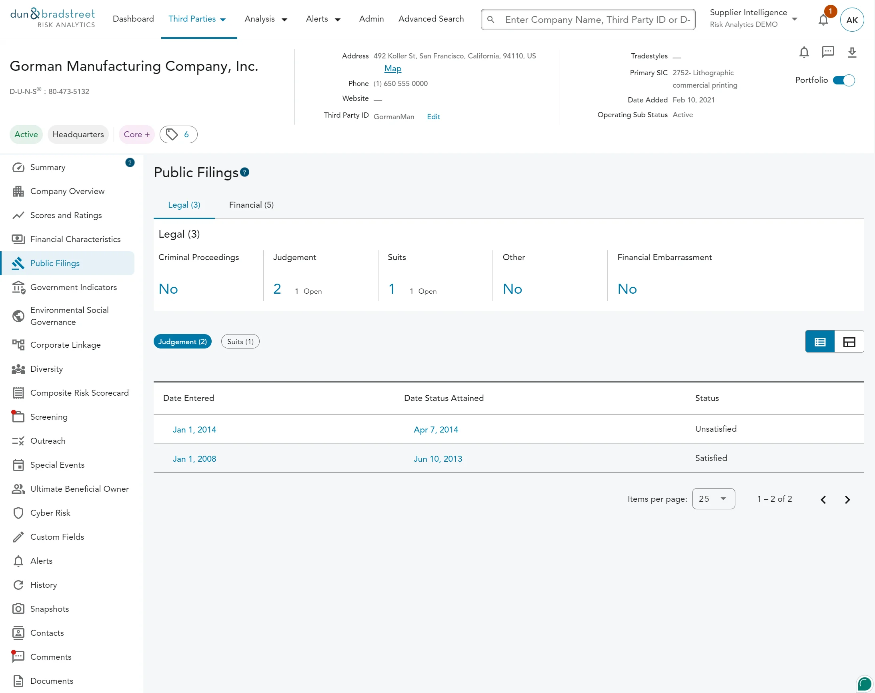Screen dimensions: 875x693
Task: Click Edit next to Third Party ID
Action: point(433,117)
